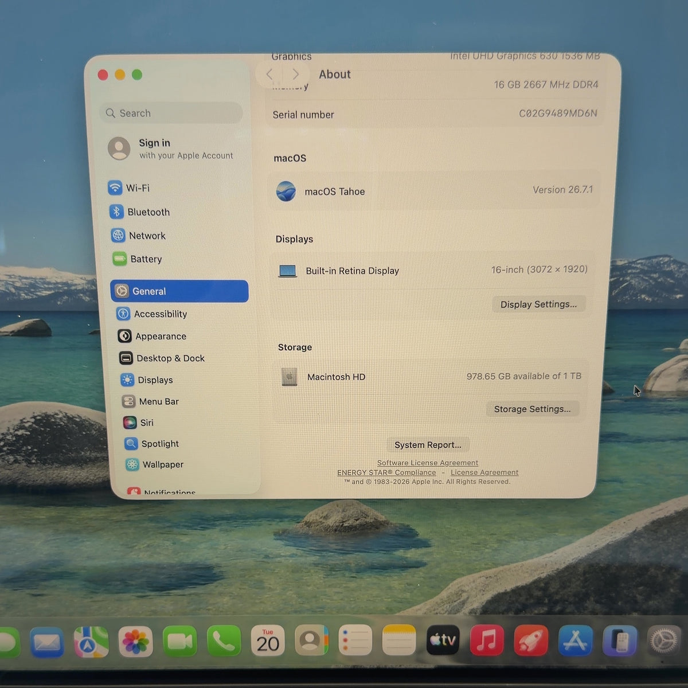Sign in with your Apple Account
Viewport: 688px width, 688px height.
(x=171, y=148)
